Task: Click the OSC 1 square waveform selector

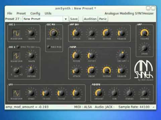Action: point(16,33)
